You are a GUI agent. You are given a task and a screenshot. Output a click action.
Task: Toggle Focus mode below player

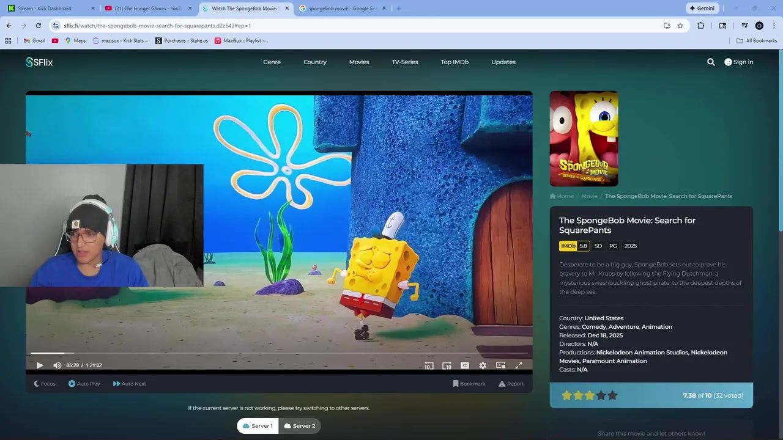pos(45,384)
